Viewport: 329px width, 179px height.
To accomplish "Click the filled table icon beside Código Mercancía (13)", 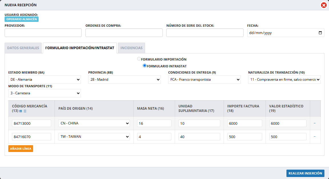I will (21, 111).
